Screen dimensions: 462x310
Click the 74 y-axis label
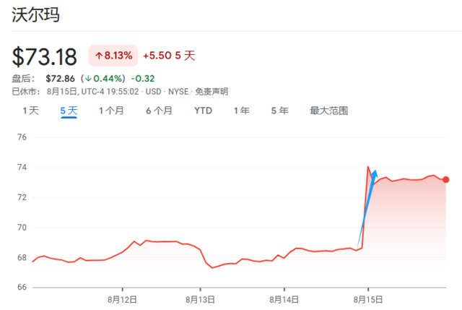pos(22,167)
